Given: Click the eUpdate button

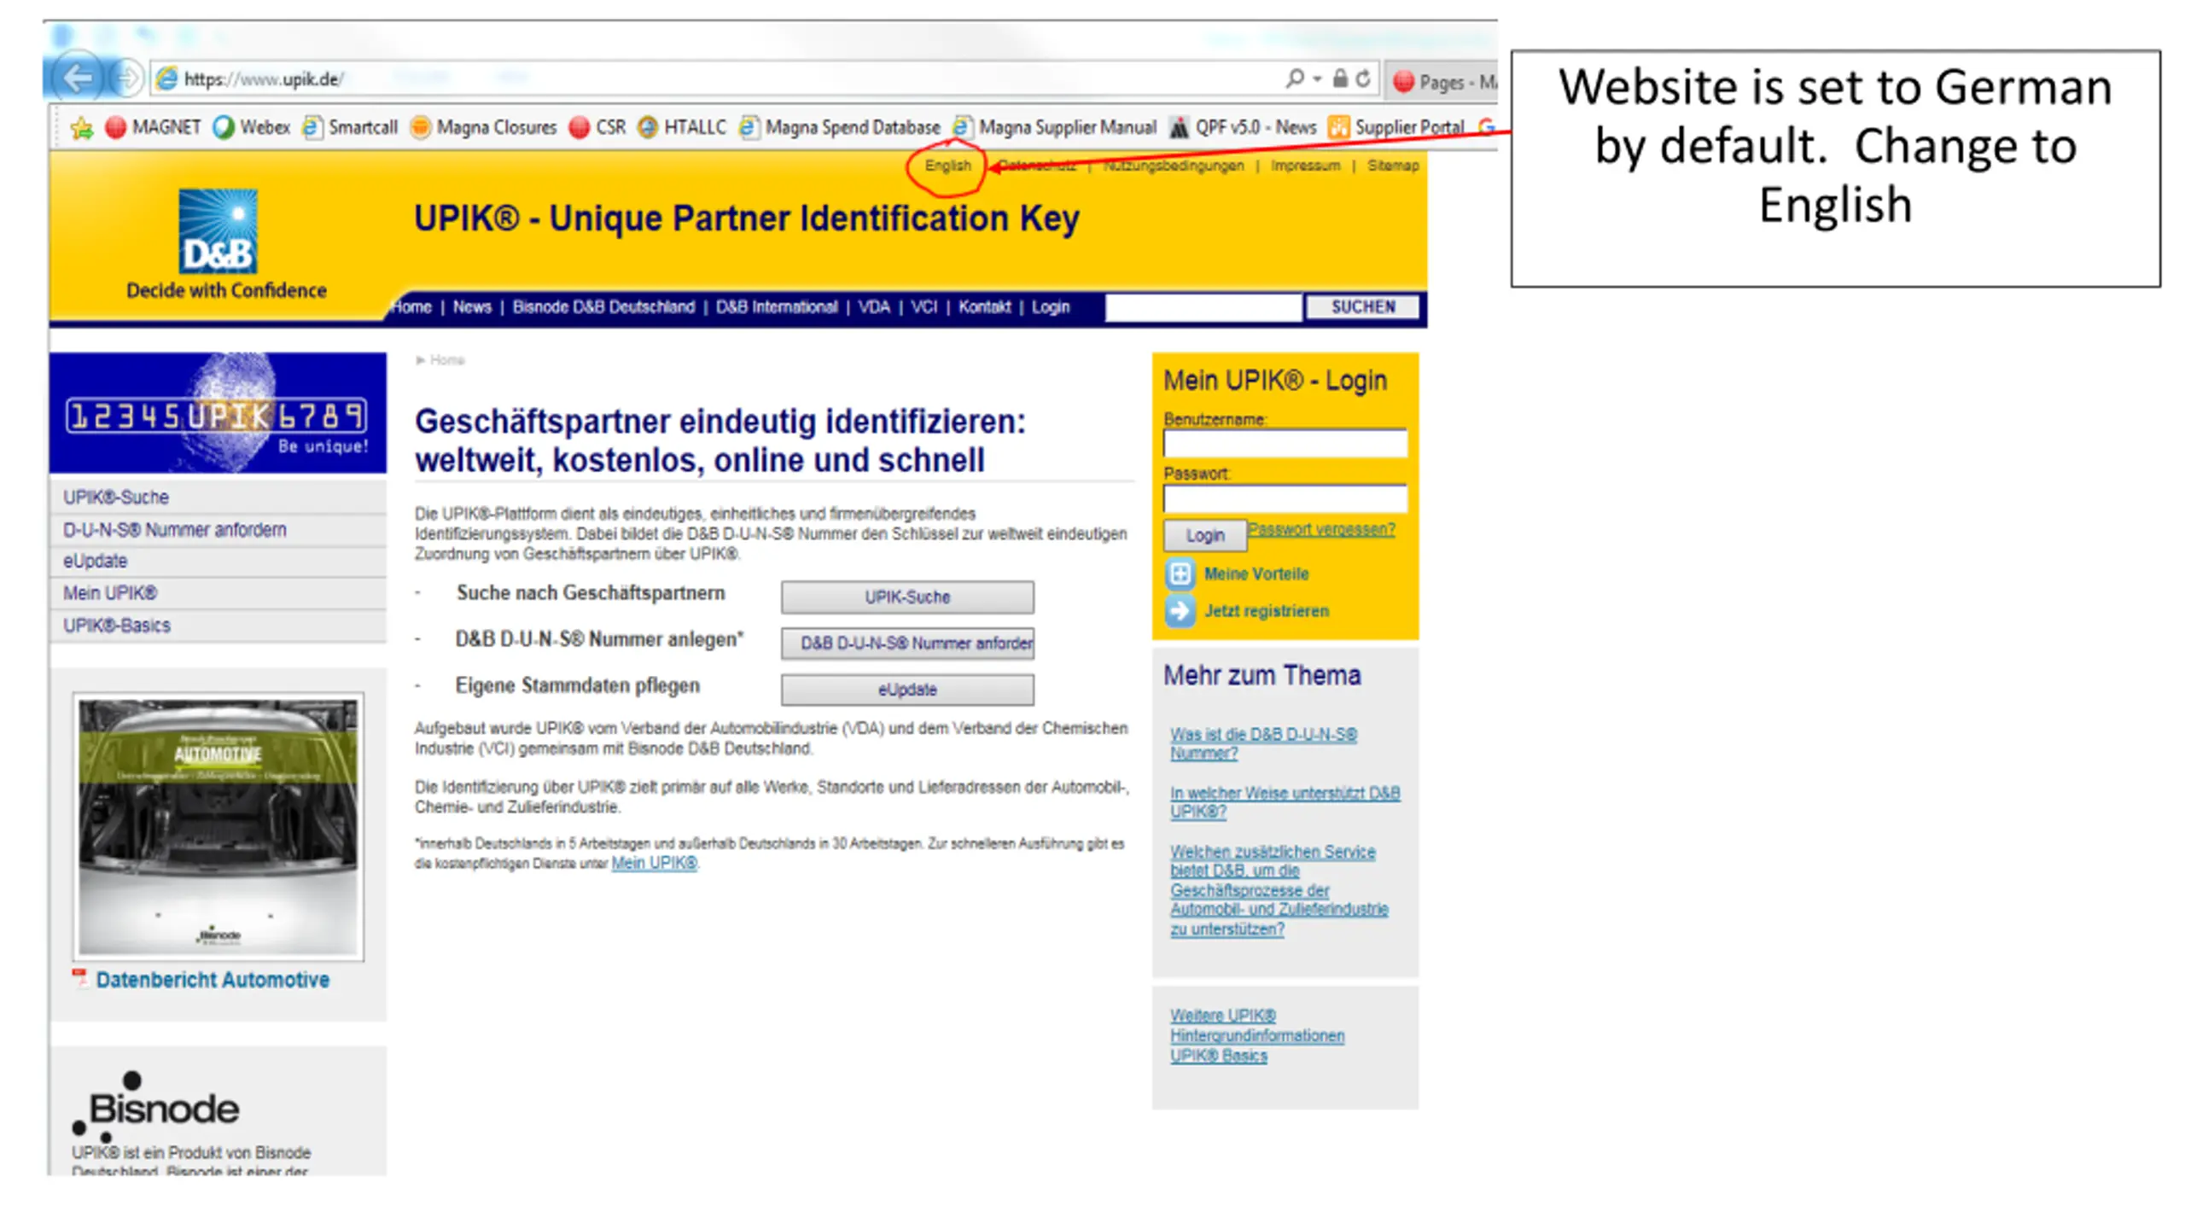Looking at the screenshot, I should tap(906, 690).
